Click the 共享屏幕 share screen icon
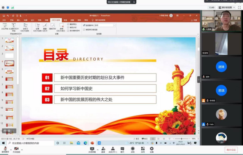This screenshot has width=243, height=155. point(92,150)
